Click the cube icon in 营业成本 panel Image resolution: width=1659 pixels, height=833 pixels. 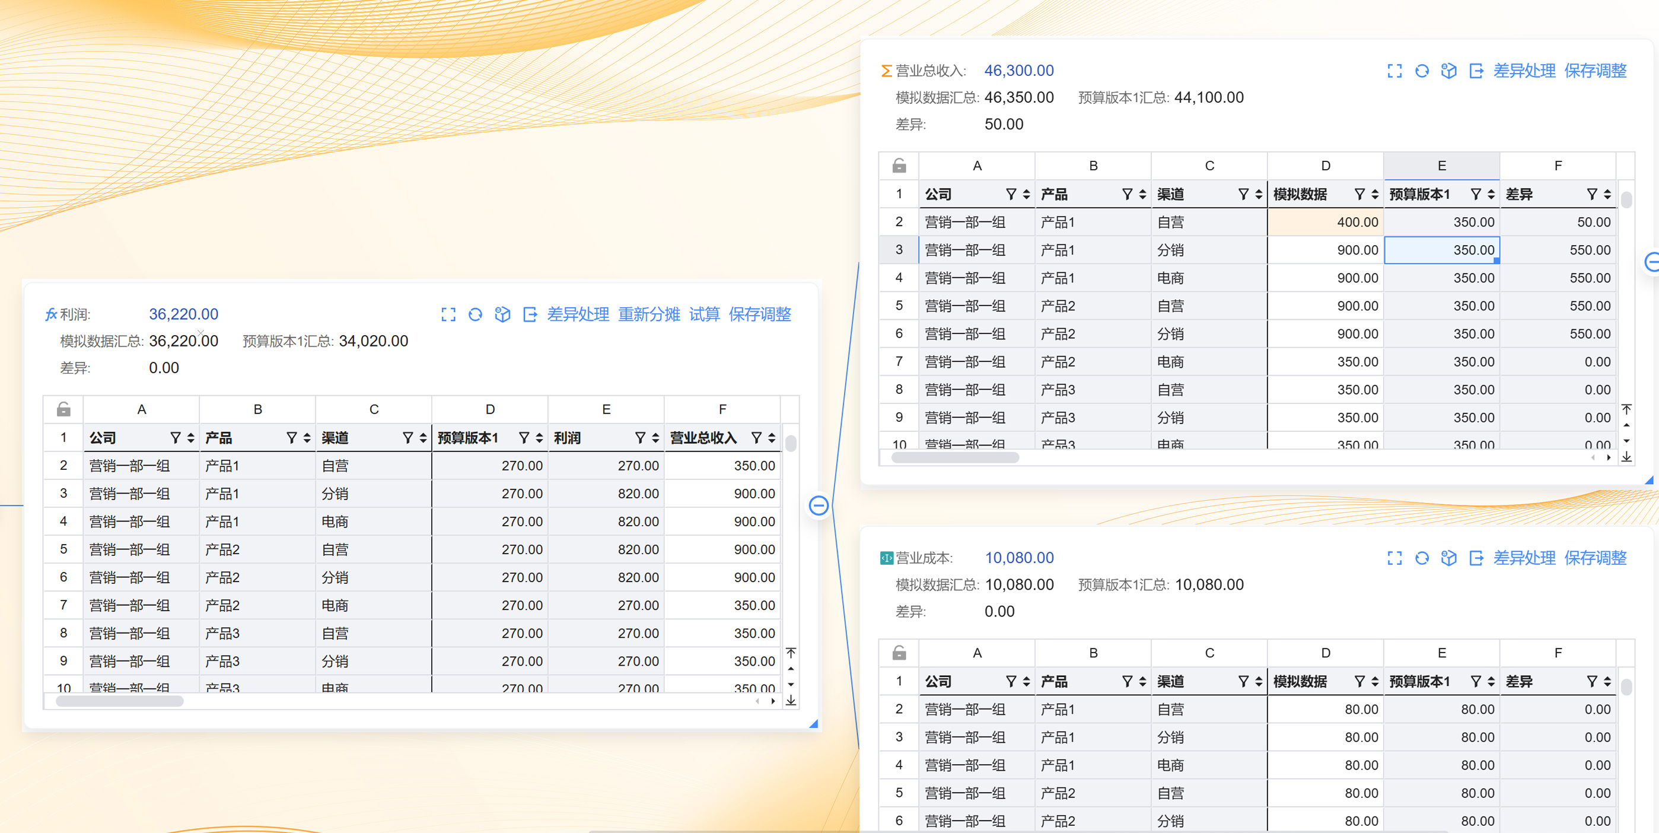click(x=1448, y=558)
